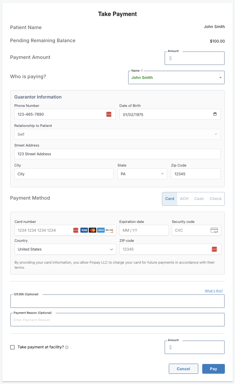Switch to the Check payment method tab
Viewport: 235px width, 384px height.
point(216,199)
